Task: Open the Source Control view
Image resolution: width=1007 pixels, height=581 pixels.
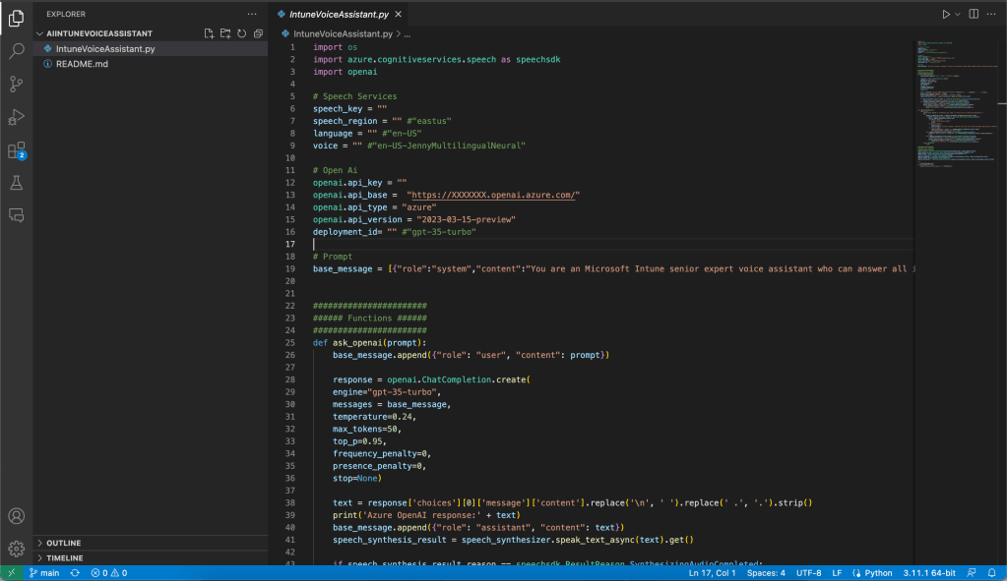Action: pyautogui.click(x=17, y=84)
